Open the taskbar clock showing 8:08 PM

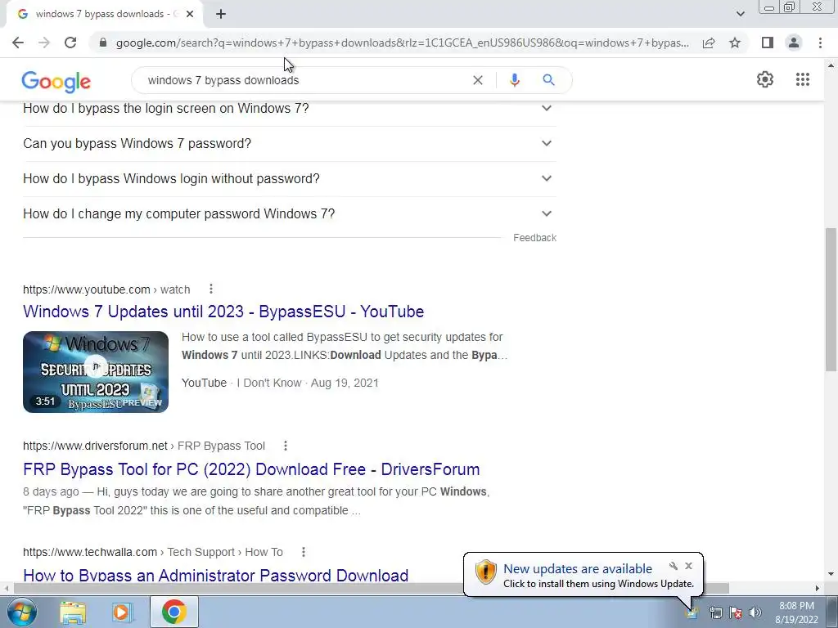796,612
